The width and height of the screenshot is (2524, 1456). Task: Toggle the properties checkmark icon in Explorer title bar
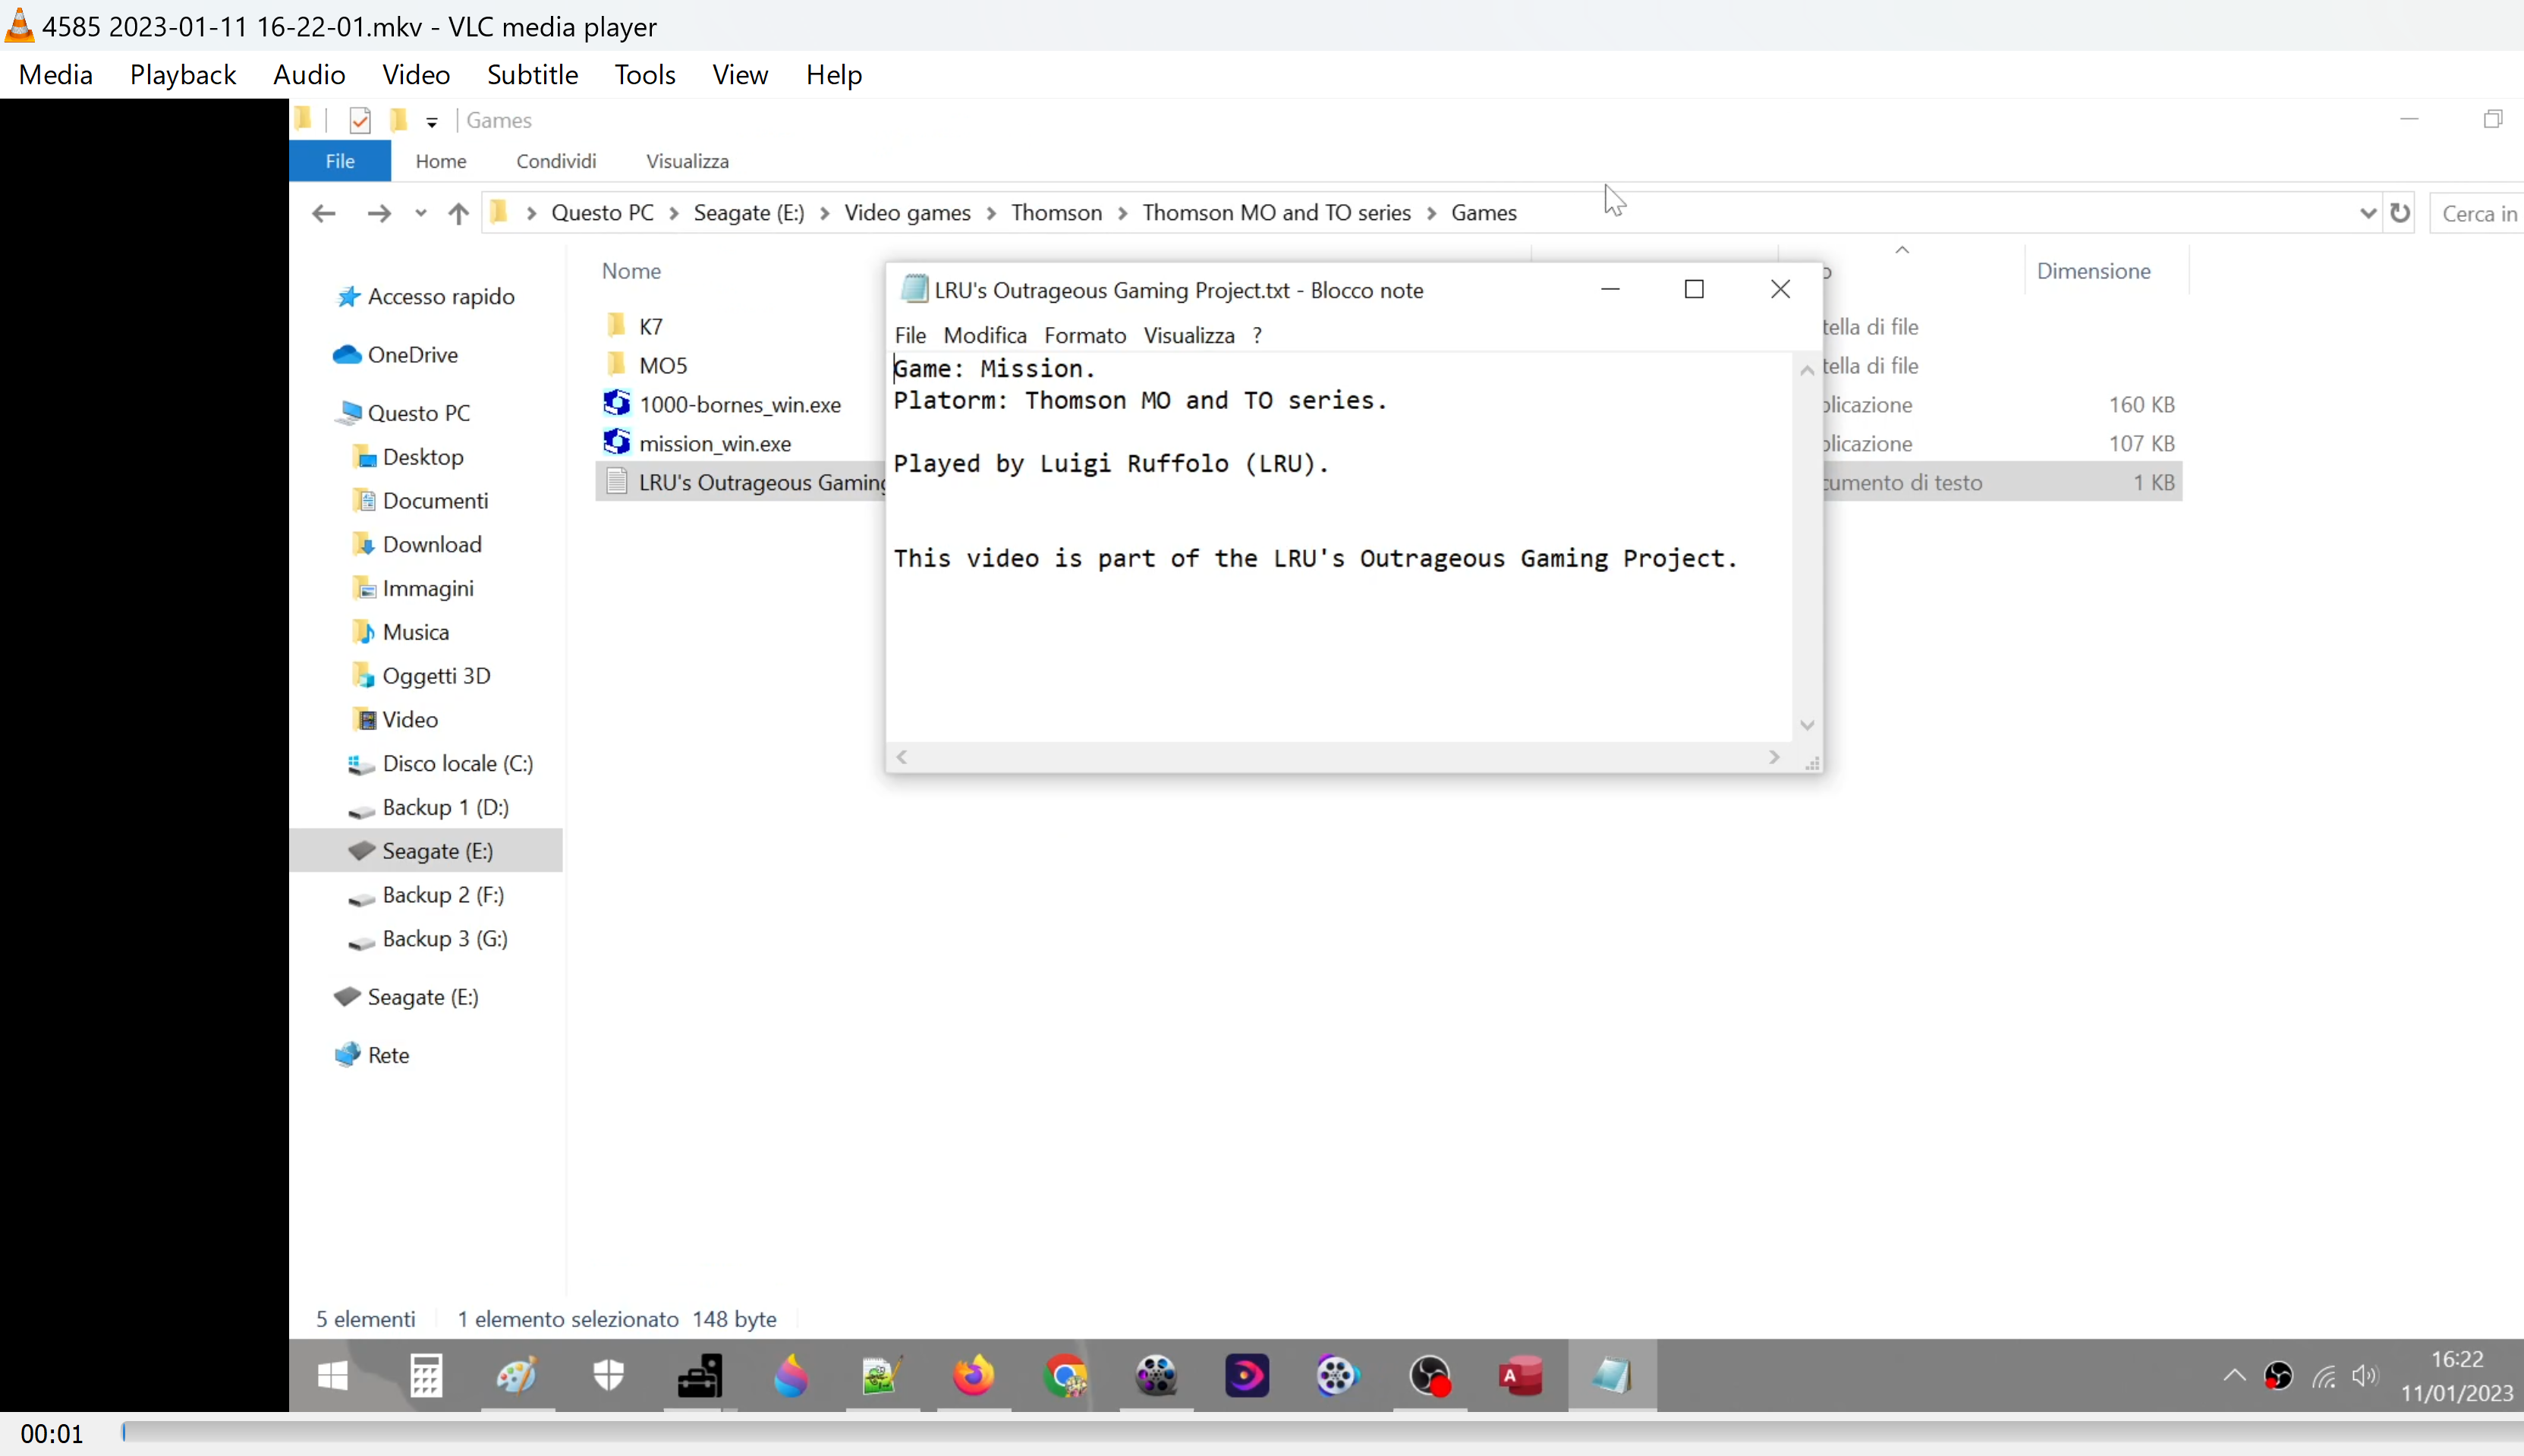point(360,121)
